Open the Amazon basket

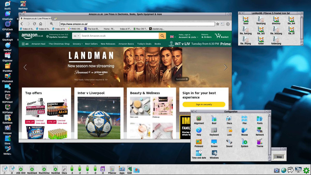click(x=222, y=36)
